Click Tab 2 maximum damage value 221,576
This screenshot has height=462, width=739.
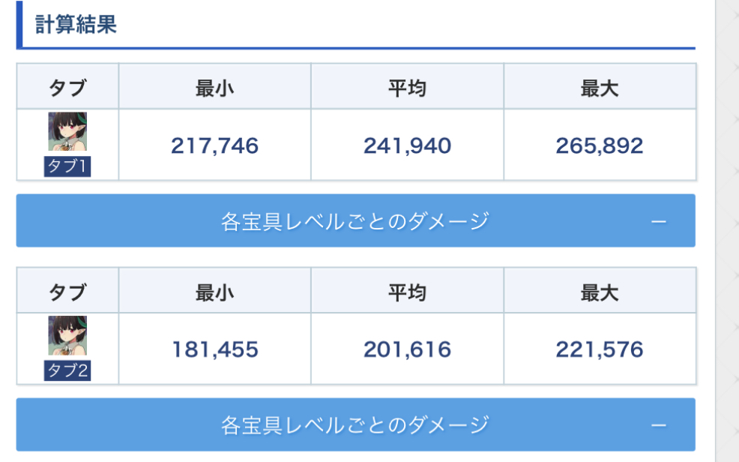[x=600, y=349]
